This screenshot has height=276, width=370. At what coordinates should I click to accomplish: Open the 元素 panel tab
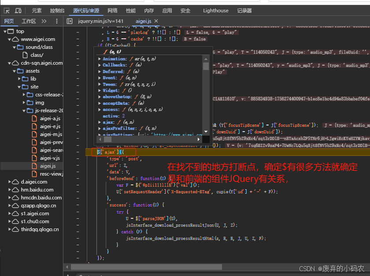coord(37,11)
